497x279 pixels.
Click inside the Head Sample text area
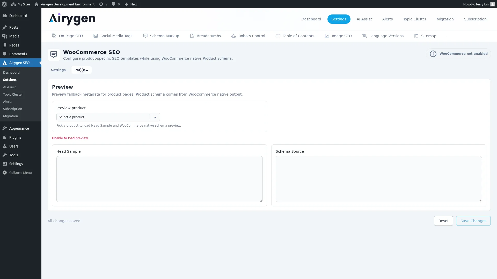[159, 179]
